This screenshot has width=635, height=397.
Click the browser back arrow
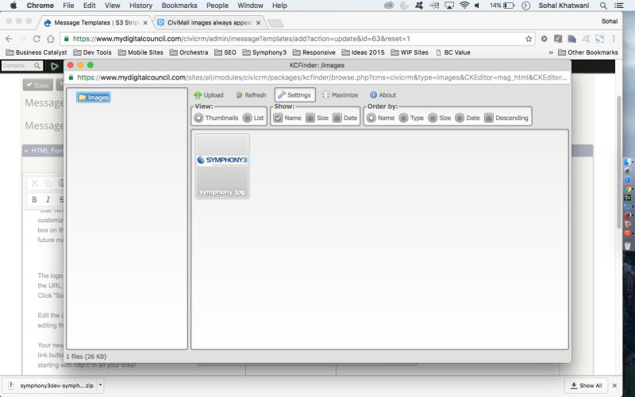coord(9,39)
